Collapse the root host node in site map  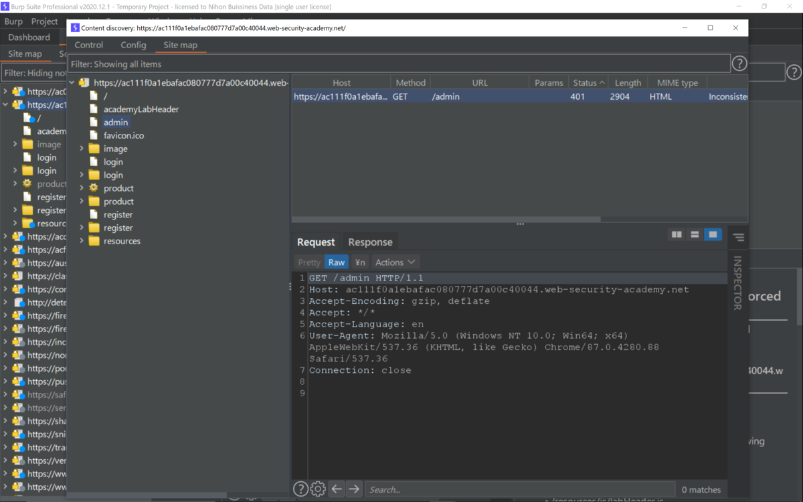(x=72, y=83)
